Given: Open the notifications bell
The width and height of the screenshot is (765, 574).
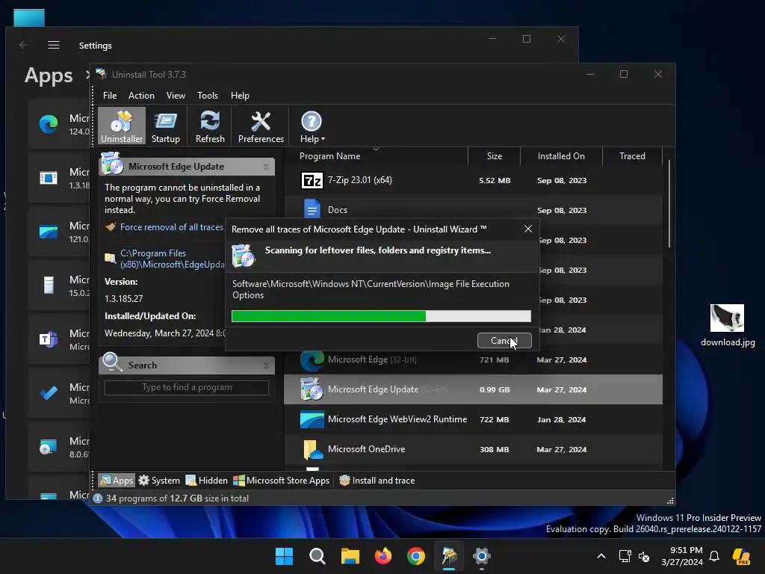Looking at the screenshot, I should [714, 556].
